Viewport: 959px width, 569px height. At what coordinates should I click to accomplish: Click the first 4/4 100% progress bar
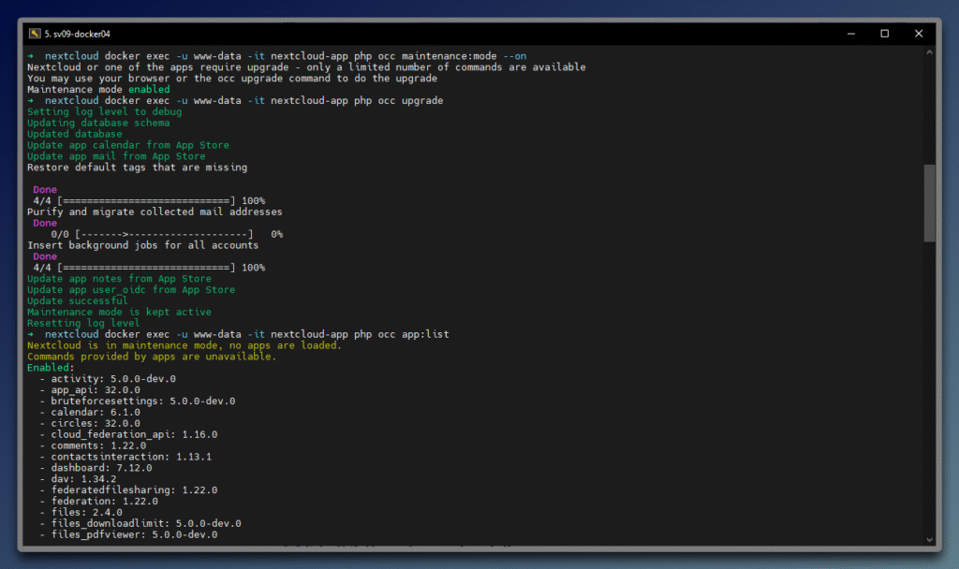click(x=148, y=201)
